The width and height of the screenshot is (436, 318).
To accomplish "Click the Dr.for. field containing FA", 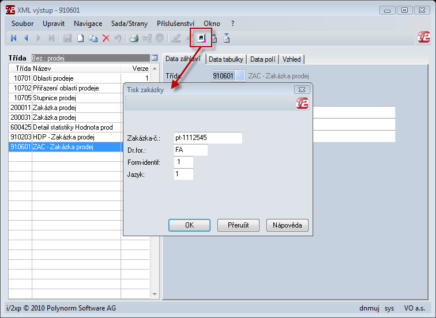I will 191,150.
